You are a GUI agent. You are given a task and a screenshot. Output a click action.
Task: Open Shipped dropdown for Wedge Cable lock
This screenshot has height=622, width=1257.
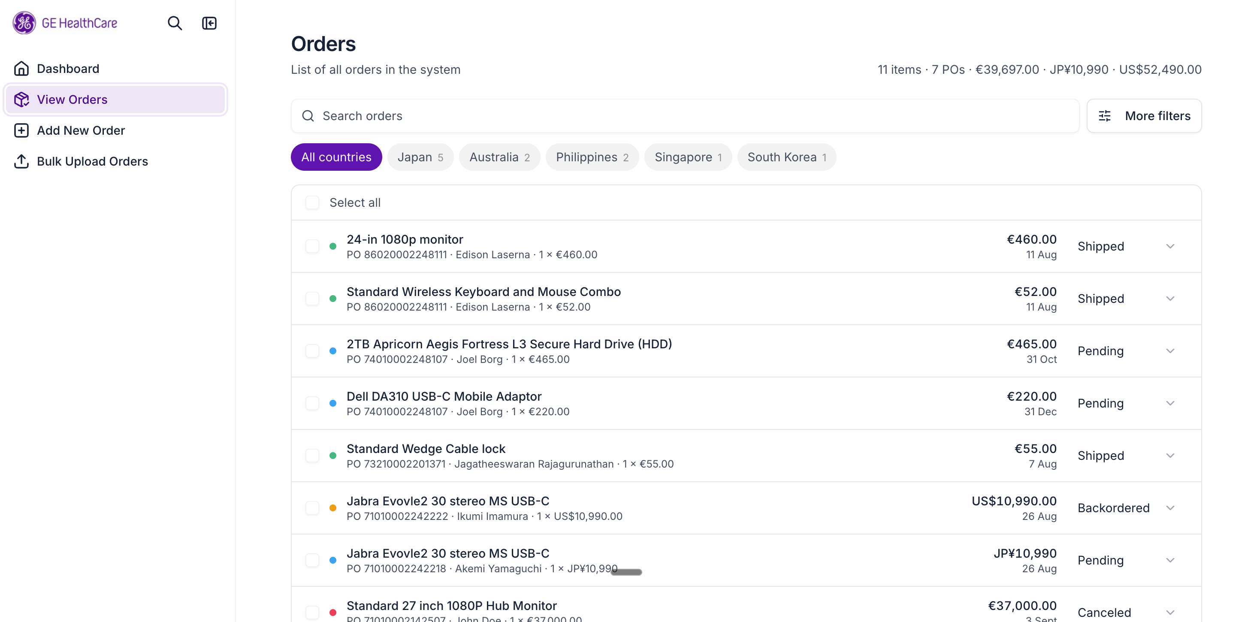tap(1126, 456)
